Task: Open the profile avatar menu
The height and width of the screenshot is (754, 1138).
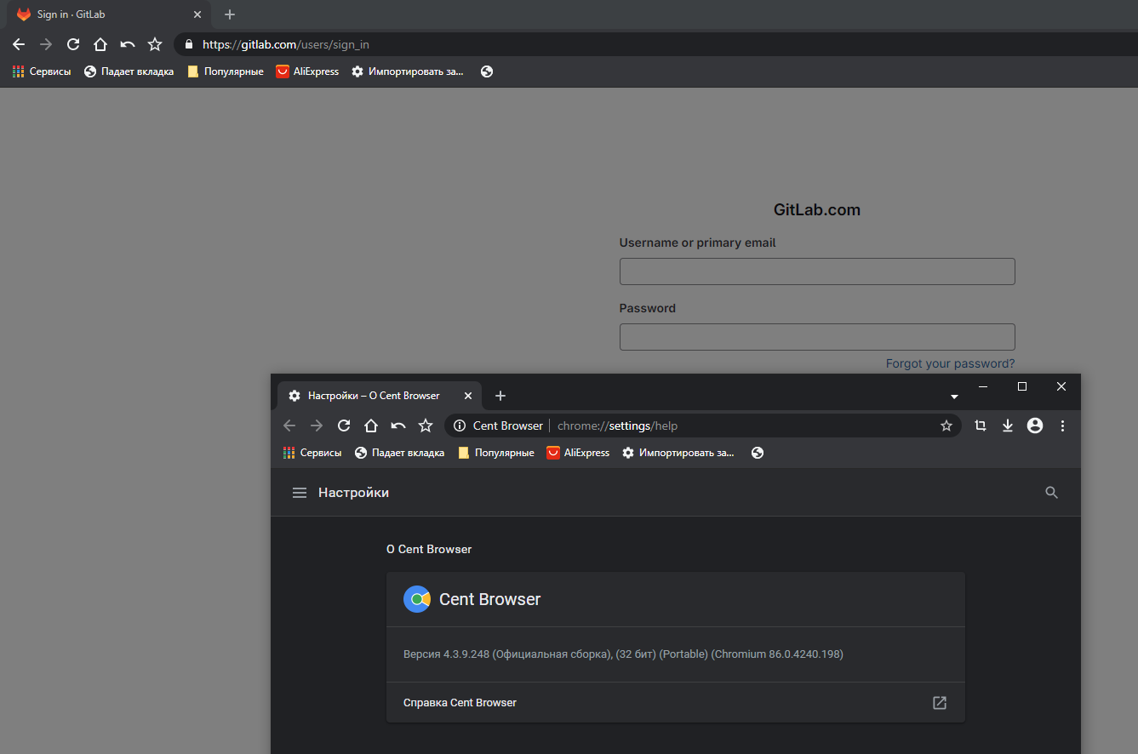Action: [x=1035, y=426]
